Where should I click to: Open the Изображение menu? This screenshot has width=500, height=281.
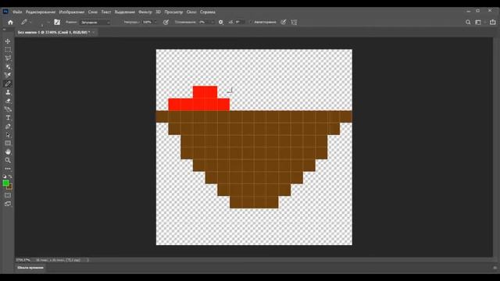(72, 12)
